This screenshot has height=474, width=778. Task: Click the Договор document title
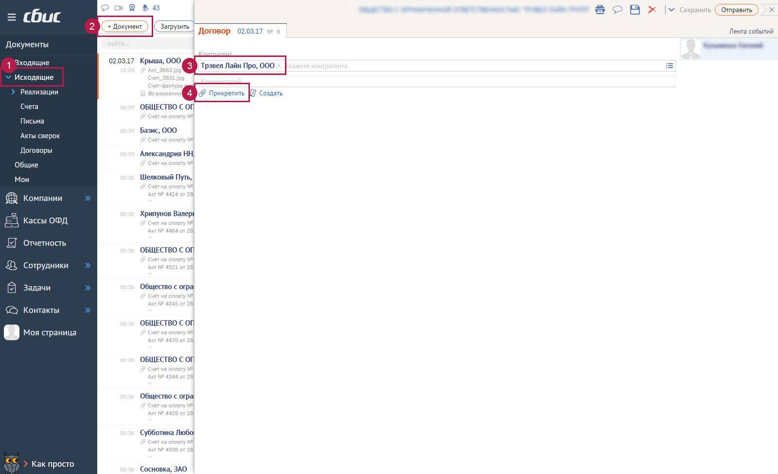214,31
